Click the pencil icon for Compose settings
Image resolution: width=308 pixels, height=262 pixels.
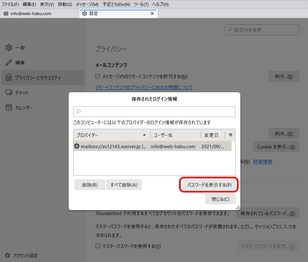(9, 63)
